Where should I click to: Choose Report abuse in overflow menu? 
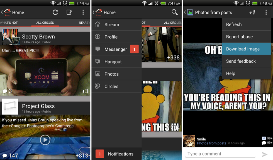[247, 37]
